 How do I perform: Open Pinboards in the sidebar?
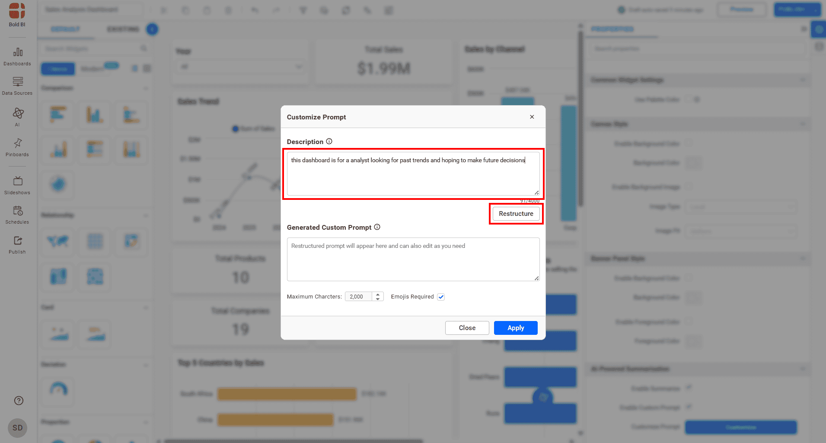point(17,148)
